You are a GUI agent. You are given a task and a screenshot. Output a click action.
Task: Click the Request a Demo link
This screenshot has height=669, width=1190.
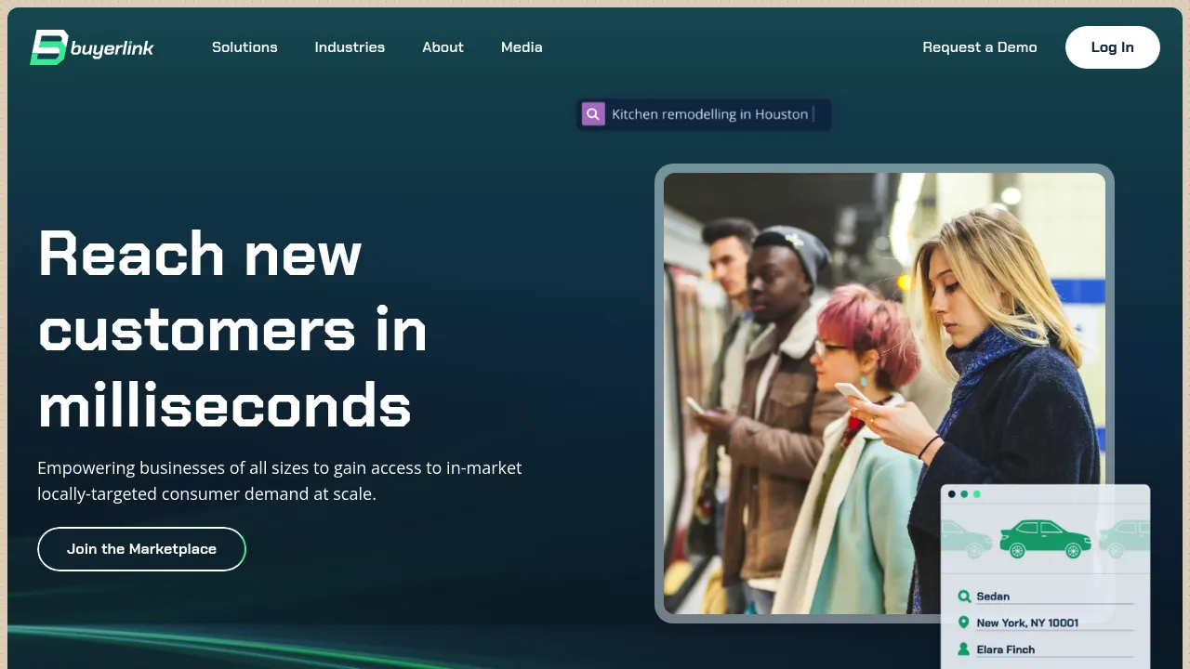click(x=980, y=47)
